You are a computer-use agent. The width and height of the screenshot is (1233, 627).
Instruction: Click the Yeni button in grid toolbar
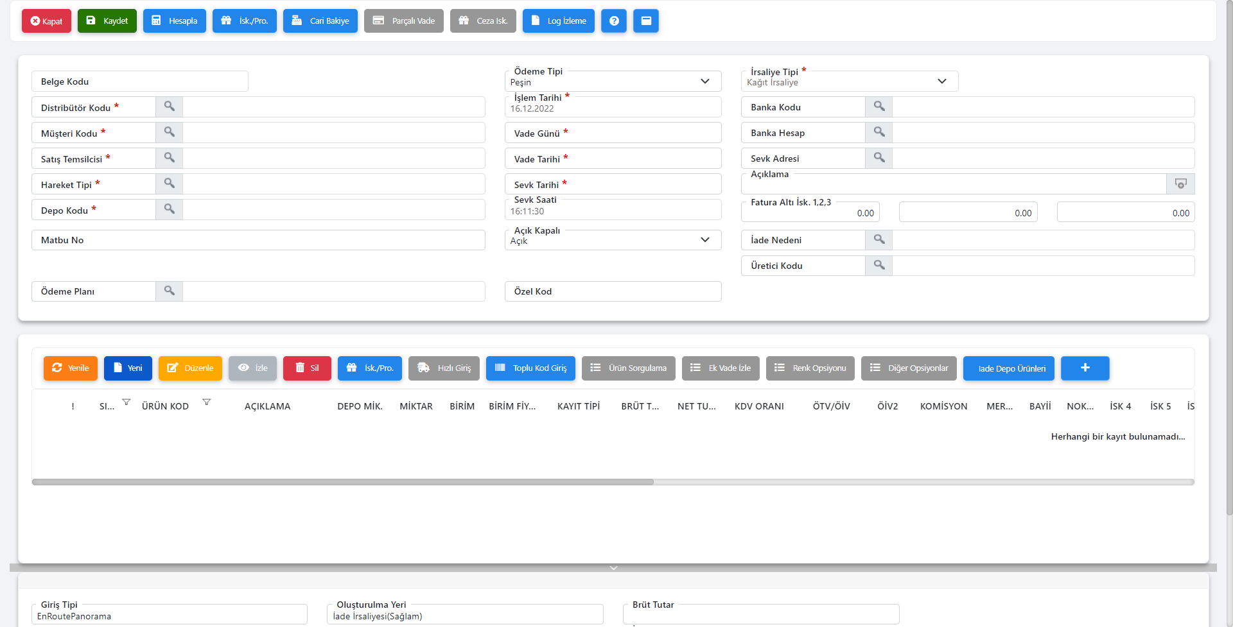(128, 368)
